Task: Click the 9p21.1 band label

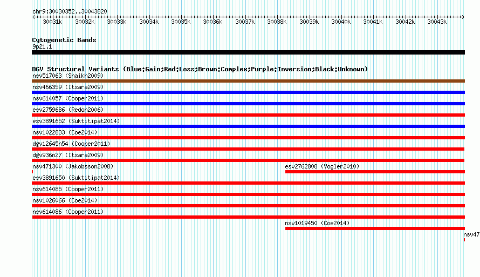Action: coord(42,46)
